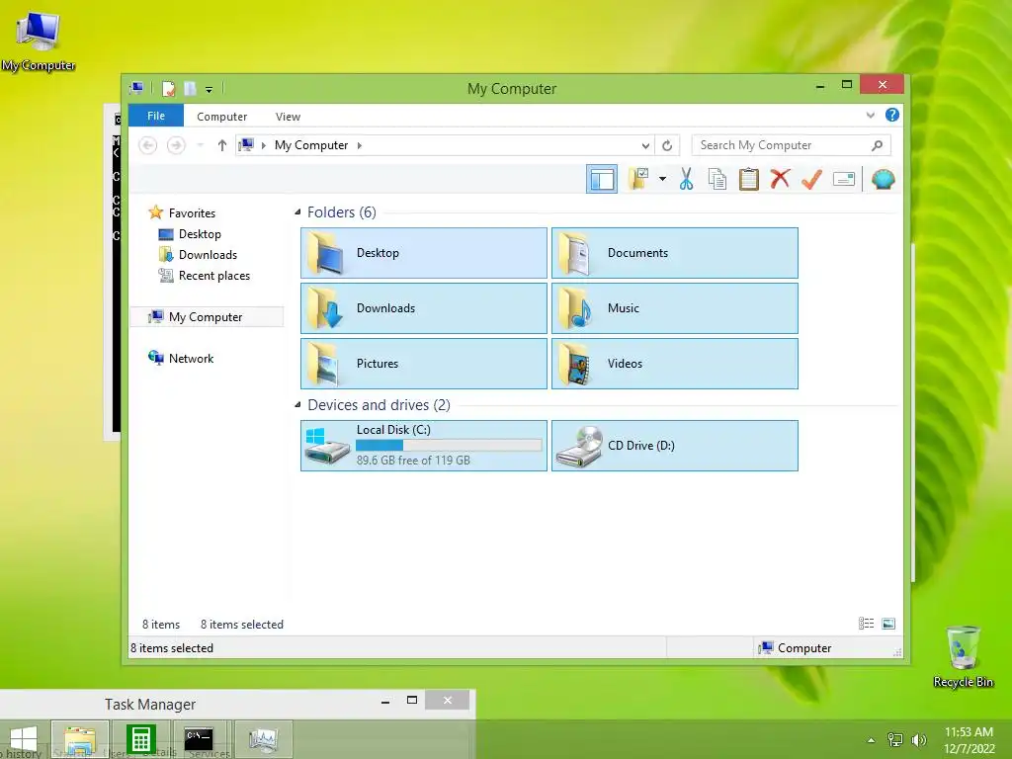Select the Music folder tile
This screenshot has width=1012, height=759.
point(675,308)
